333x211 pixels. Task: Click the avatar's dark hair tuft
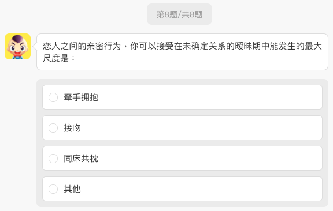(17, 39)
